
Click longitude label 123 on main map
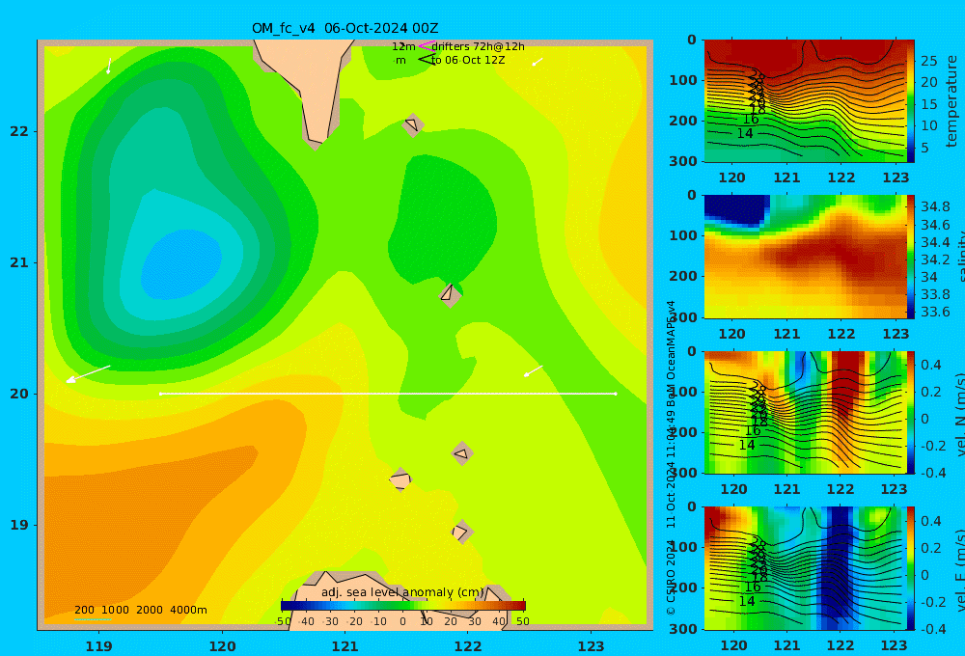pyautogui.click(x=592, y=646)
